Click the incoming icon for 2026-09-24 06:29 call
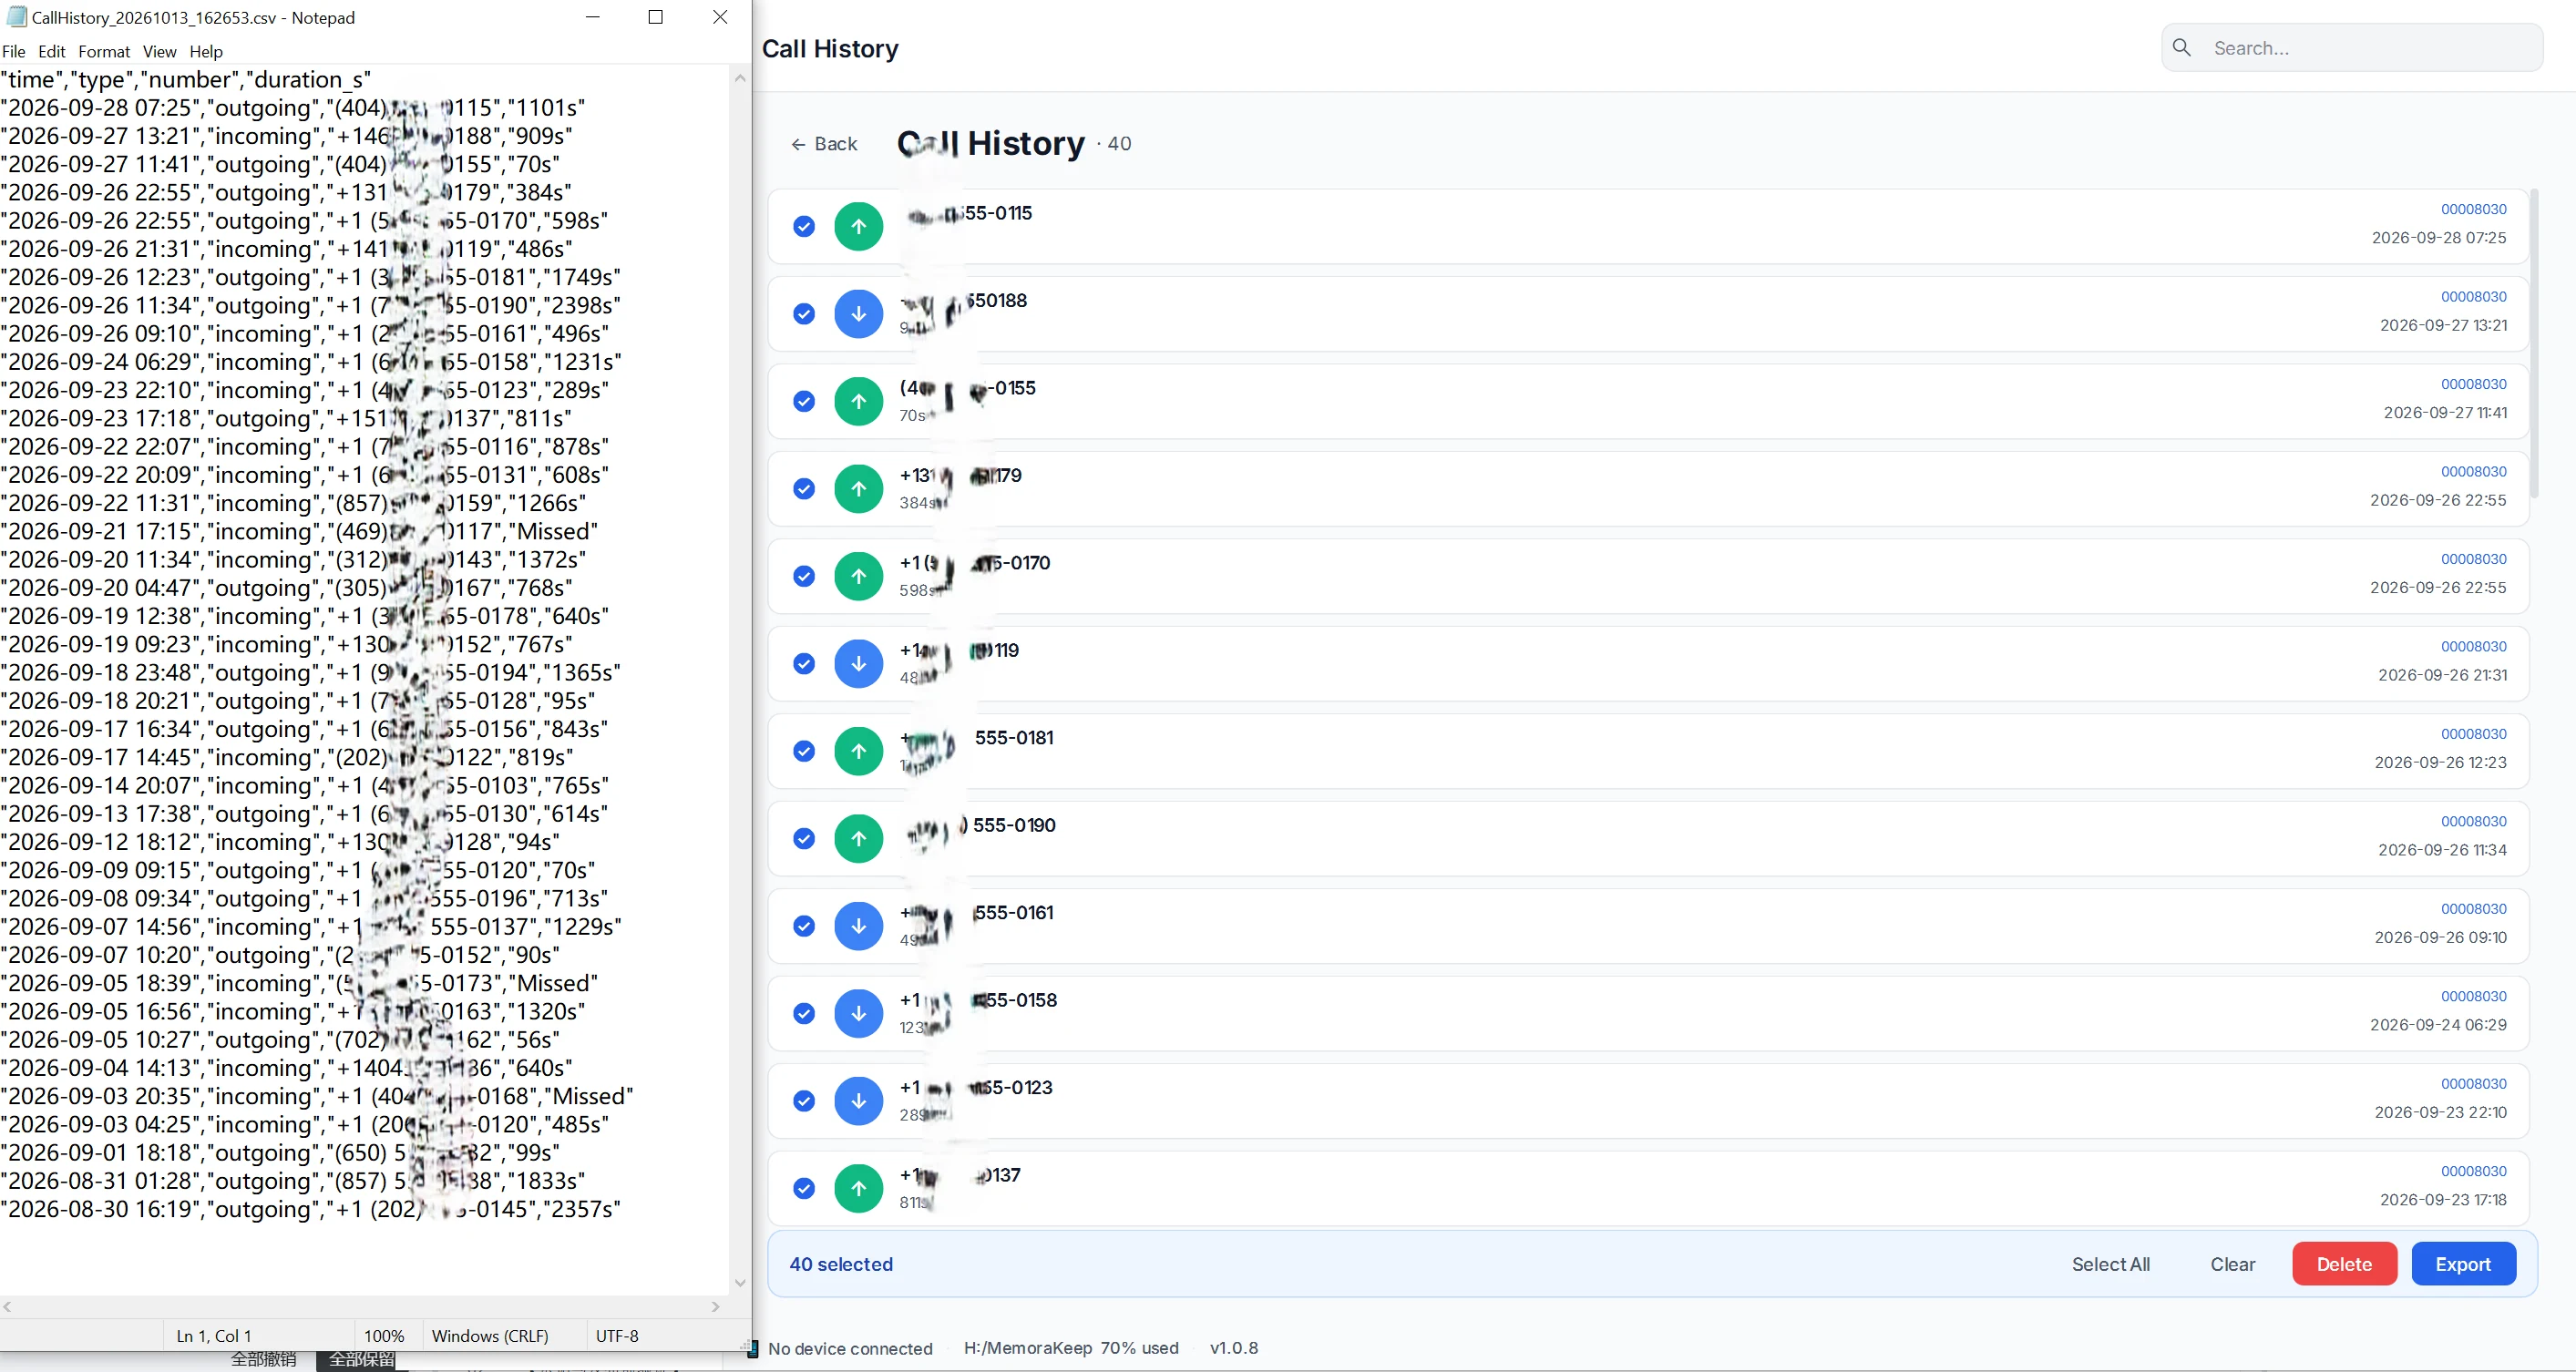The height and width of the screenshot is (1372, 2576). tap(858, 1014)
